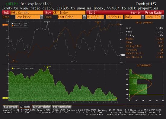166x119 pixels.
Task: Click the start date field 01/03/11
Action: [x=95, y=17]
